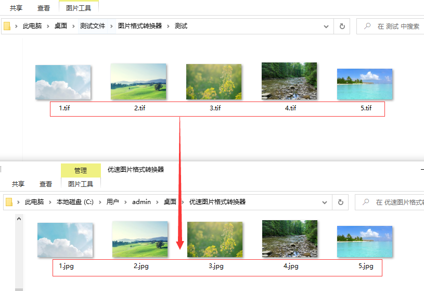Click the file name 2.jpg
The image size is (424, 291).
(141, 266)
